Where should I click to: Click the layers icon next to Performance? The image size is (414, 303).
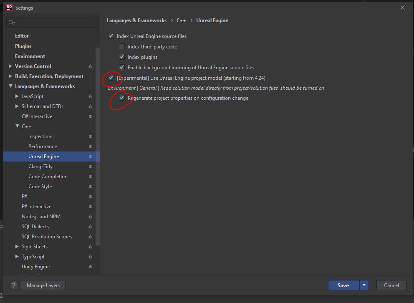click(x=90, y=146)
